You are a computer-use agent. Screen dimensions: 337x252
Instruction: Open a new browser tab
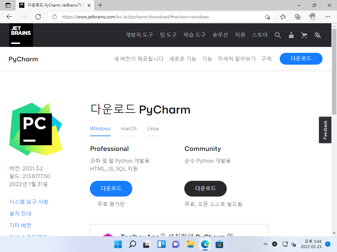point(100,5)
